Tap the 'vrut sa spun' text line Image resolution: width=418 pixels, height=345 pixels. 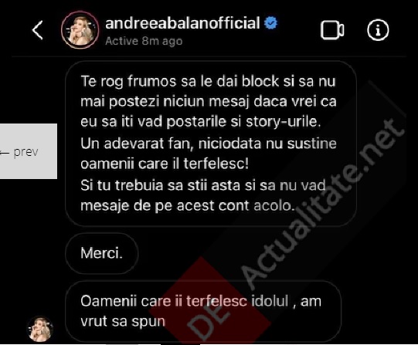(123, 322)
